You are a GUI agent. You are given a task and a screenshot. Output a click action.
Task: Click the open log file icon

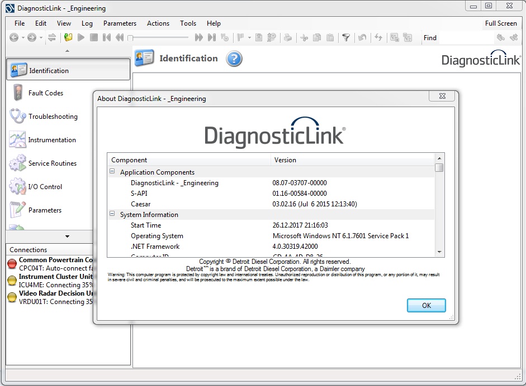point(68,37)
